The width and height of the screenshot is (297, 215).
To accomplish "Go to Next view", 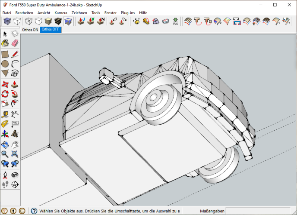I will pos(15,163).
